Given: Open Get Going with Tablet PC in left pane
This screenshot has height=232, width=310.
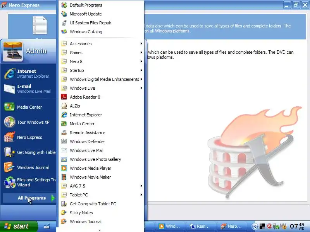Looking at the screenshot, I should [29, 152].
